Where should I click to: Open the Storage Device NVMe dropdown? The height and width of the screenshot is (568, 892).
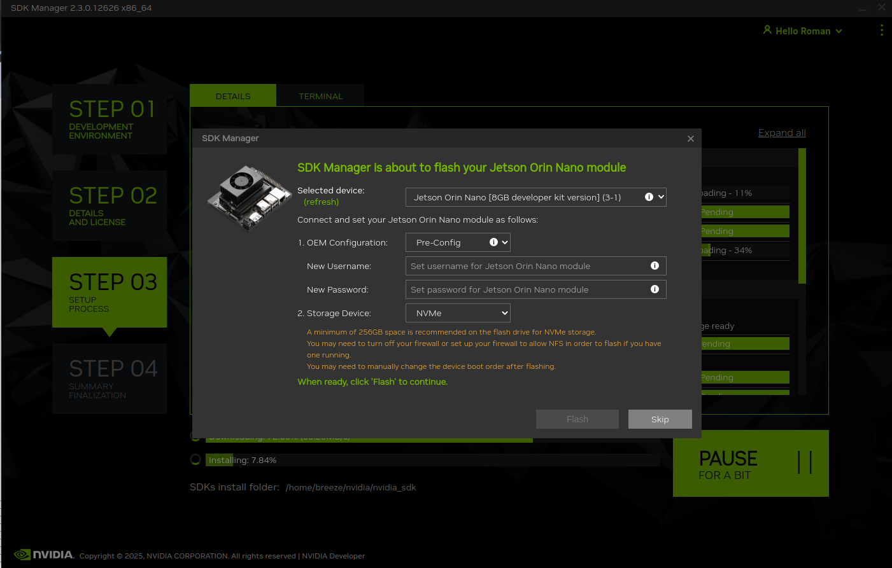(x=458, y=313)
